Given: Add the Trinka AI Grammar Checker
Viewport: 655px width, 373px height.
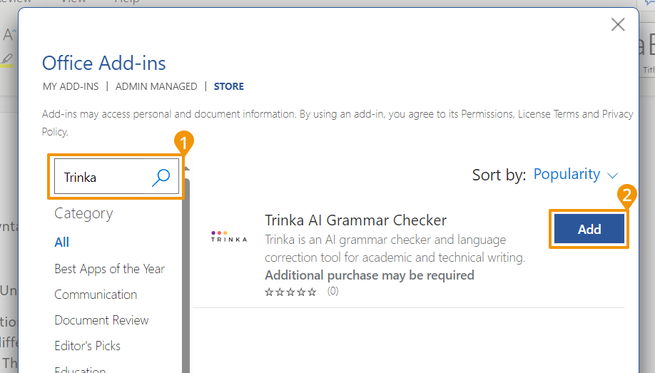Looking at the screenshot, I should tap(589, 229).
